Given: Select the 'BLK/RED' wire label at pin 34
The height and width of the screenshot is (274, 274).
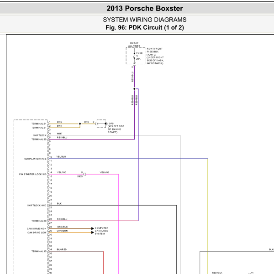Looking at the screenshot, I should [x=62, y=249].
